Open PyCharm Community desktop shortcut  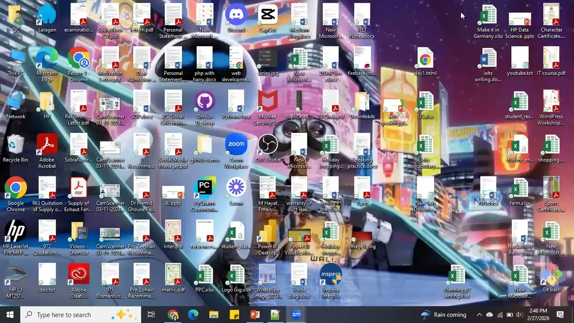pos(204,195)
